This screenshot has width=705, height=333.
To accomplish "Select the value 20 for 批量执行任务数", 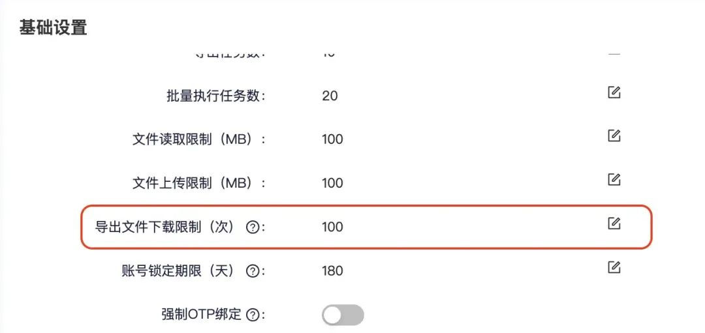I will pos(330,96).
